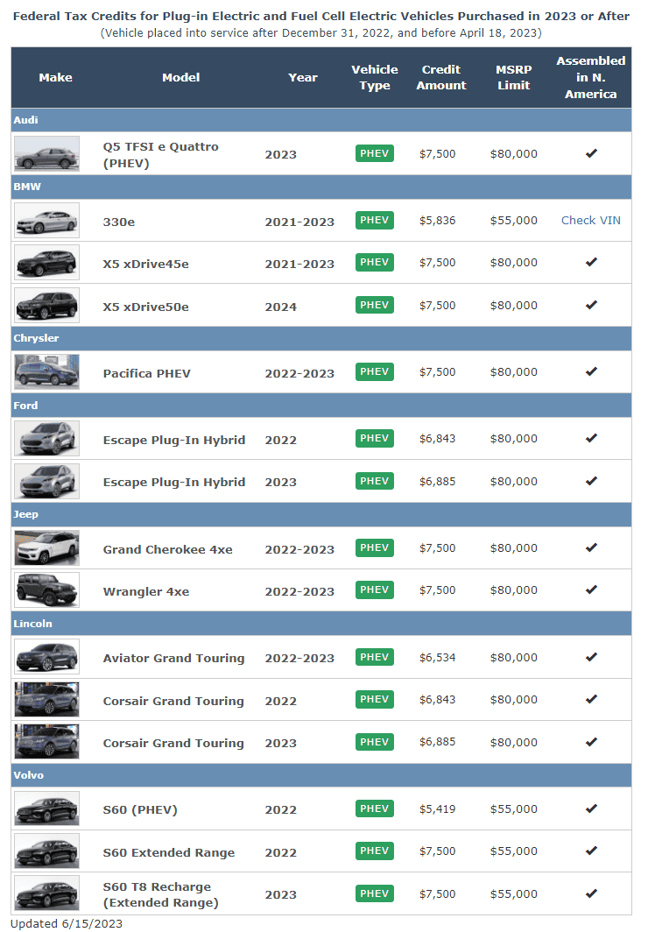Click the assembled checkmark for Audi Q5
The width and height of the screenshot is (648, 932).
[591, 153]
